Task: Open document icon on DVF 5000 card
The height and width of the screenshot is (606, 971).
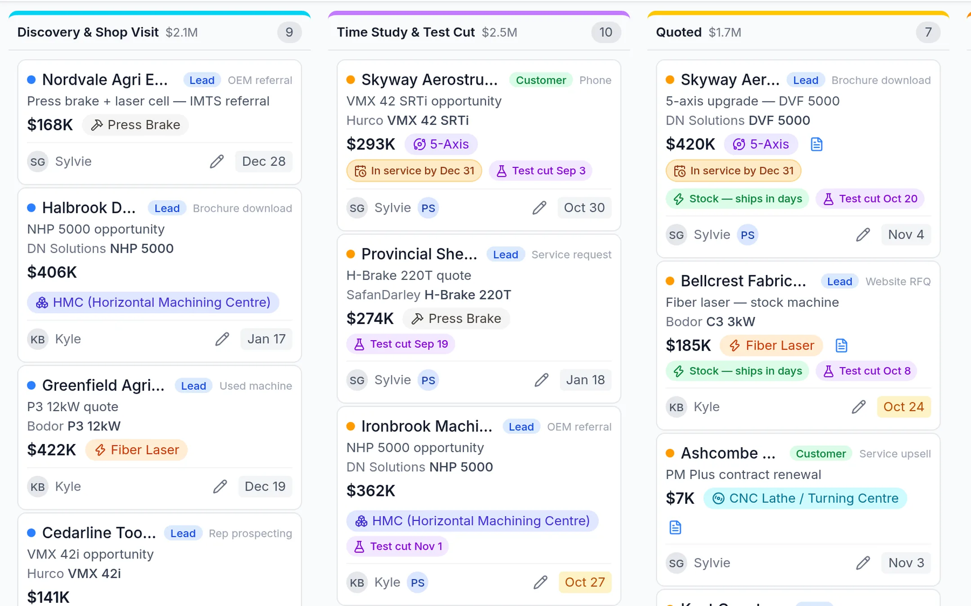Action: 816,145
